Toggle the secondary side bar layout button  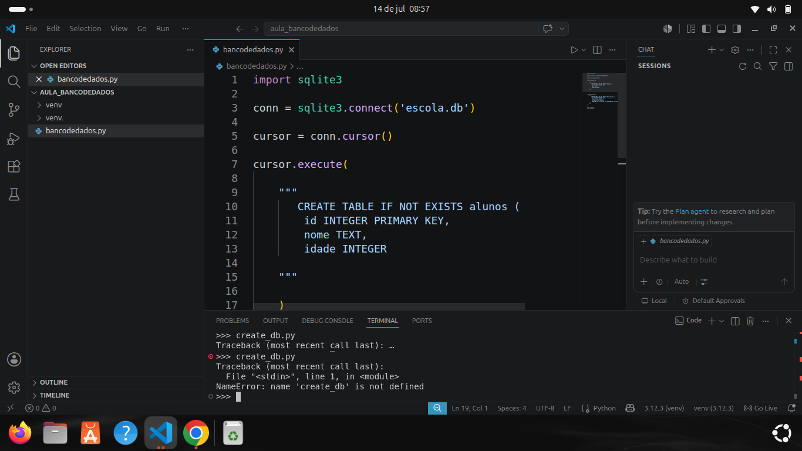coord(737,28)
